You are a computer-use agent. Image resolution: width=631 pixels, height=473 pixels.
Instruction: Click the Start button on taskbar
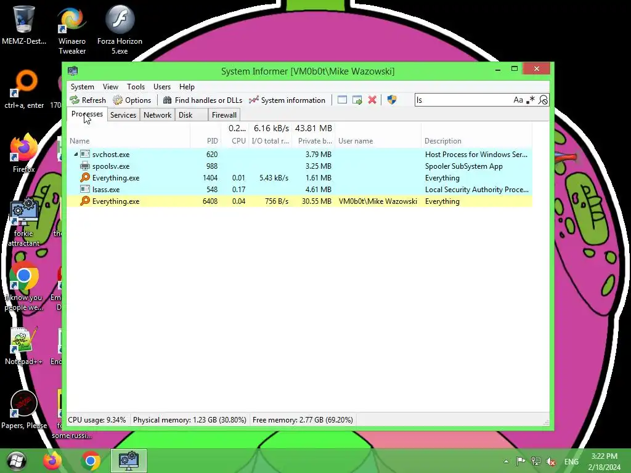17,461
